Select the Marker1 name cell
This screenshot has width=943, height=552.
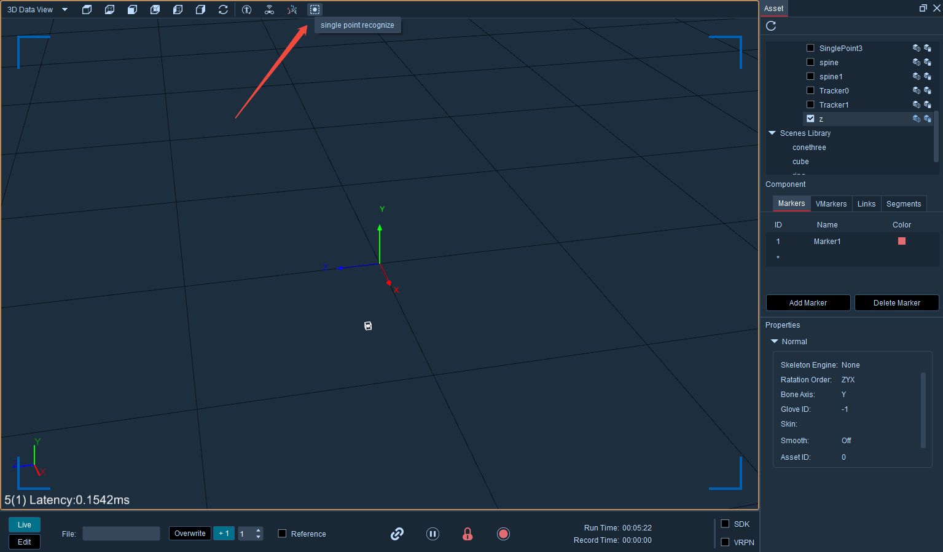point(827,242)
